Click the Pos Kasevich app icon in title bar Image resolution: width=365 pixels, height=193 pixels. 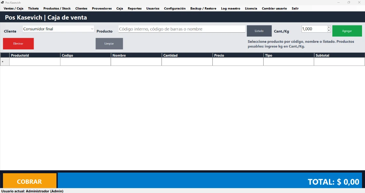(3, 2)
